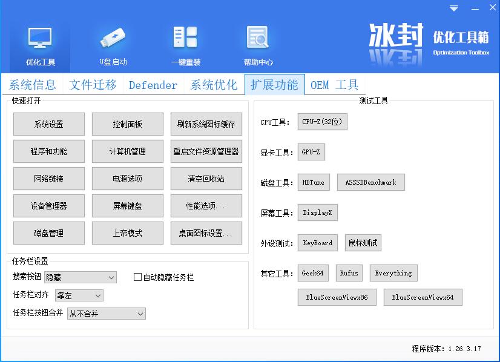Open the 系统优化 tab
The height and width of the screenshot is (362, 500).
214,85
